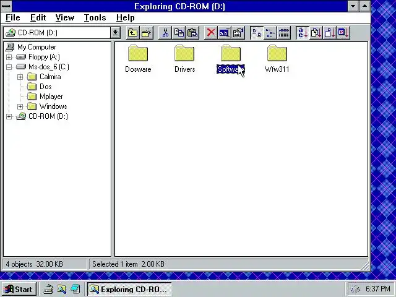
Task: Collapse the Ms-dos_6 (C:) tree node
Action: point(9,67)
